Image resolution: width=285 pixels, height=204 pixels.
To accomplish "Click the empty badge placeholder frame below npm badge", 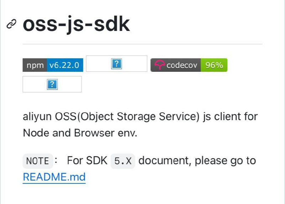I will tap(52, 84).
